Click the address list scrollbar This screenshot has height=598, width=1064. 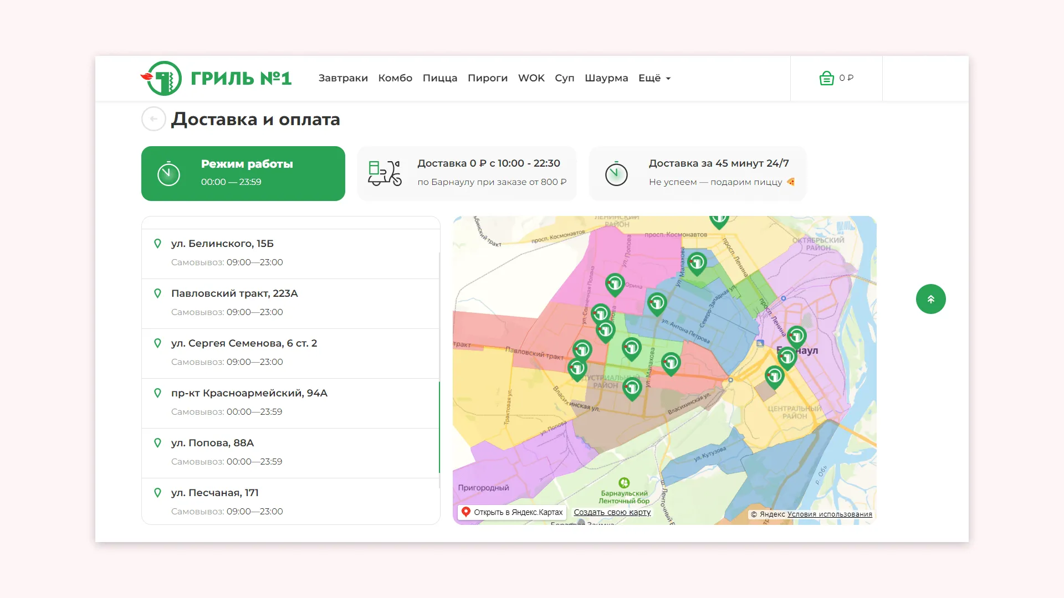coord(439,427)
